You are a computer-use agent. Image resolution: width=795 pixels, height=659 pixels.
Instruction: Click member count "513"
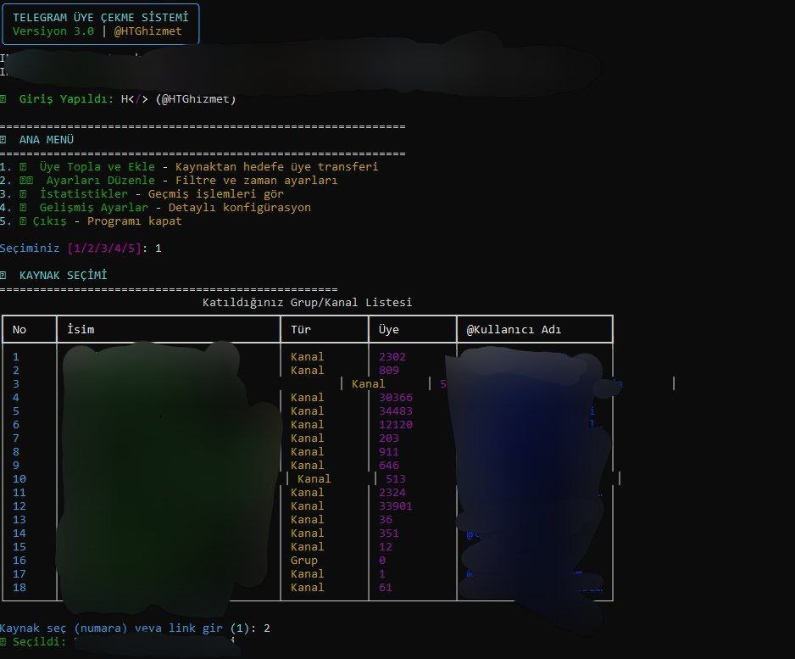pos(396,479)
